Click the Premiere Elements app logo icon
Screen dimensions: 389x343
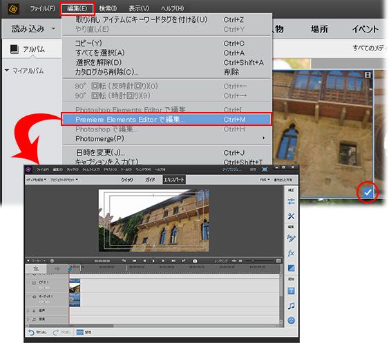pyautogui.click(x=28, y=169)
